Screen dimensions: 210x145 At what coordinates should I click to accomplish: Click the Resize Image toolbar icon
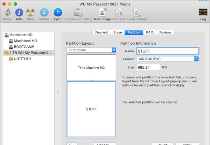coord(137,12)
